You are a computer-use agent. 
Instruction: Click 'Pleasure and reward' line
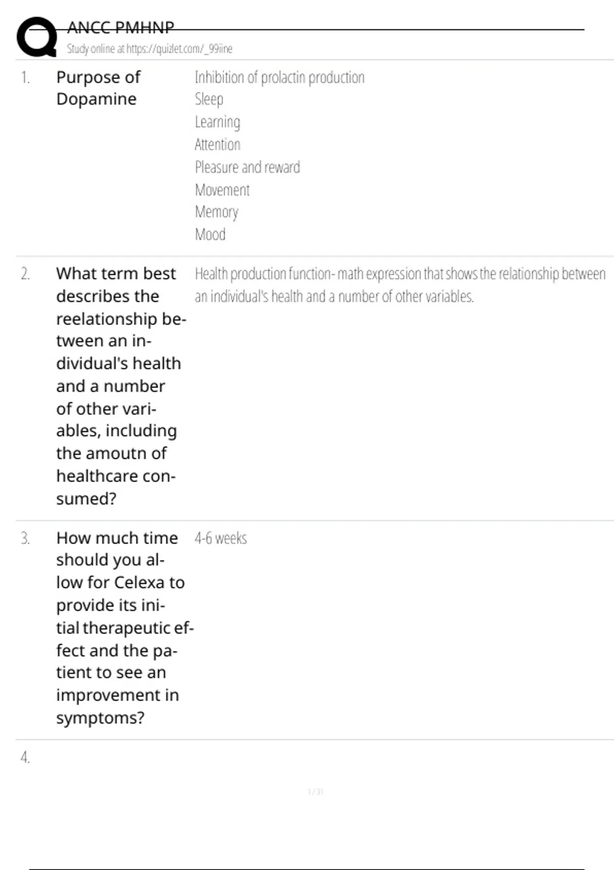coord(247,167)
